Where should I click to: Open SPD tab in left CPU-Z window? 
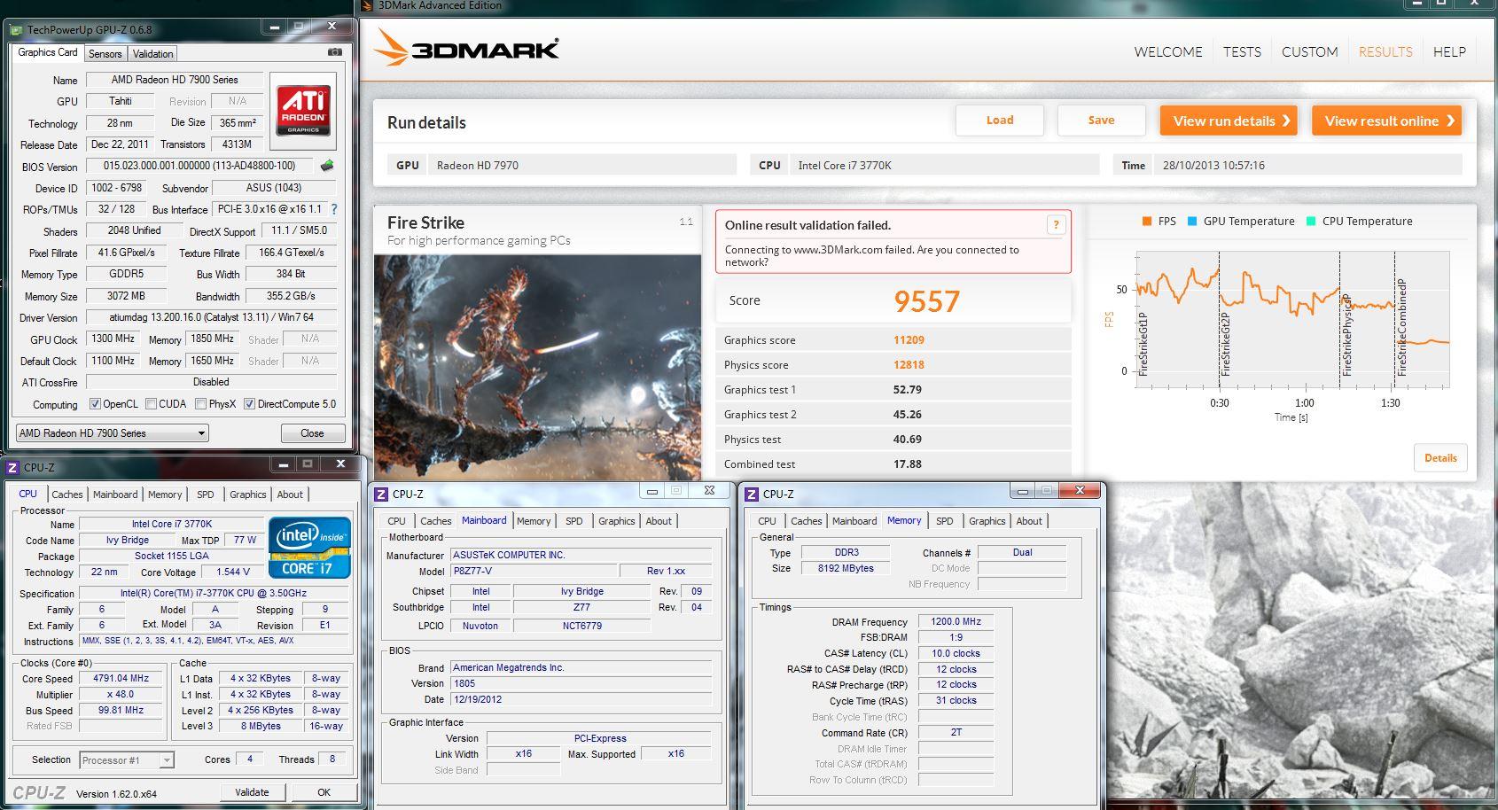point(206,495)
